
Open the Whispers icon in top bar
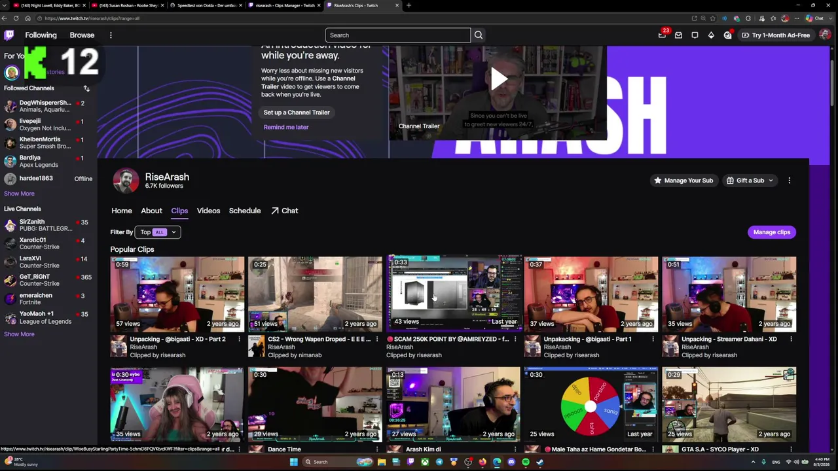[x=695, y=35]
